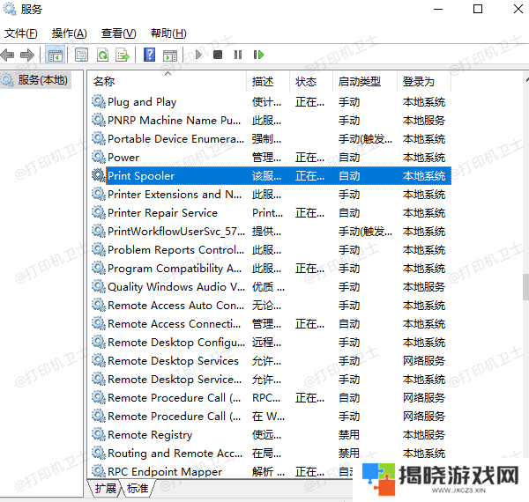Image resolution: width=529 pixels, height=502 pixels.
Task: Click the vertical scrollbar thumb of service list
Action: pyautogui.click(x=525, y=287)
